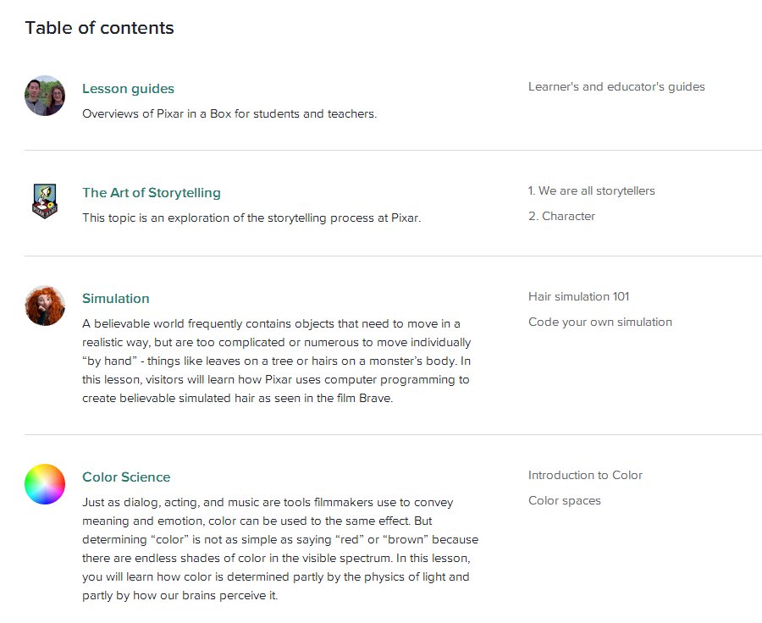The image size is (762, 623).
Task: Click The Art of Storytelling badge icon
Action: click(x=45, y=201)
